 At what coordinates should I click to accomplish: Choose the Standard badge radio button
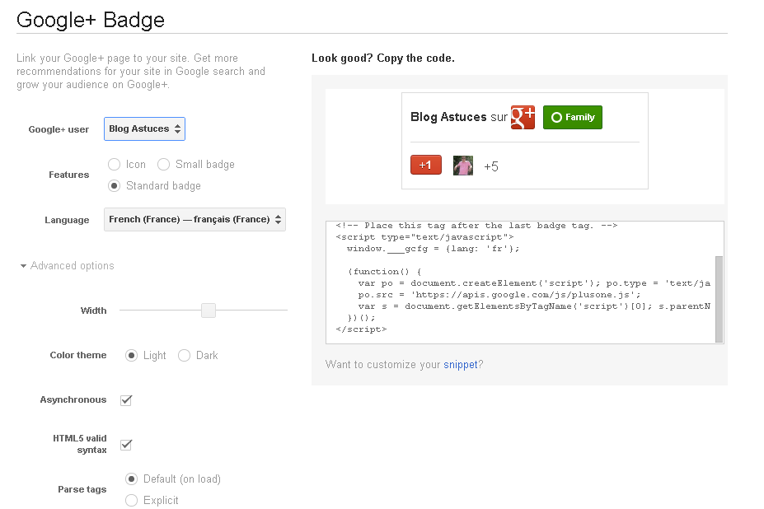coord(115,186)
